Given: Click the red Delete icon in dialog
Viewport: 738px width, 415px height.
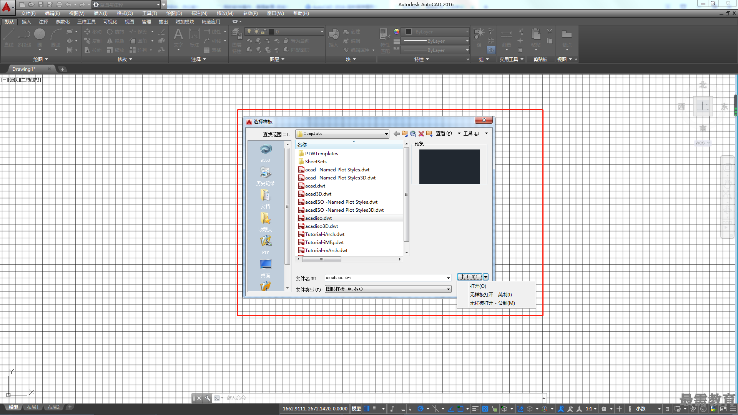Looking at the screenshot, I should [421, 134].
